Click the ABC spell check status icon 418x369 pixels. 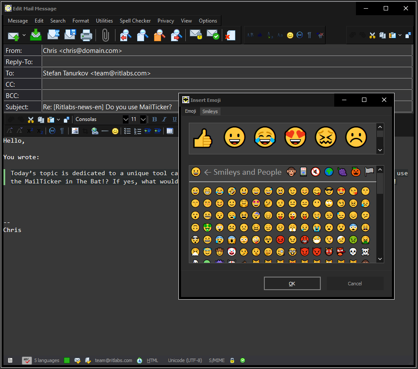pos(26,360)
